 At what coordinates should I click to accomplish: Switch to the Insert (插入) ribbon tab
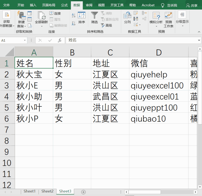tap(33, 5)
